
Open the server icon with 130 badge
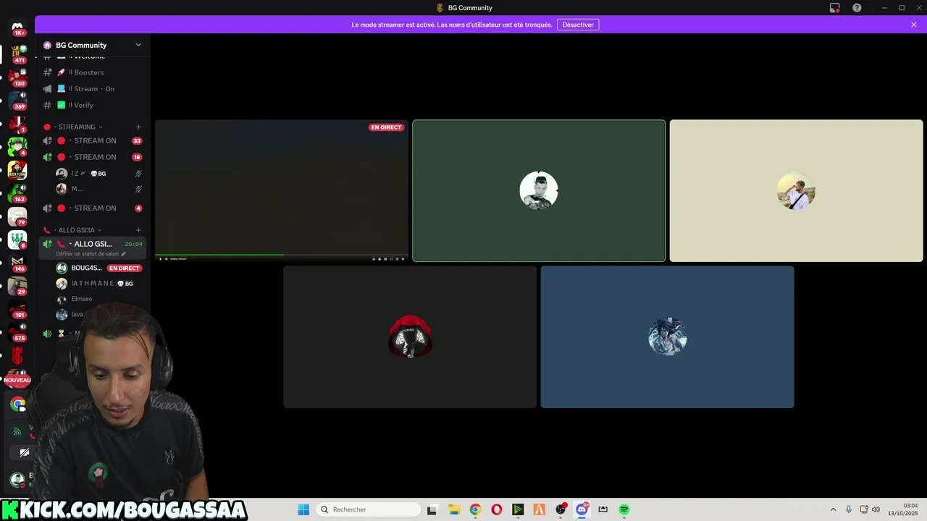pos(17,77)
